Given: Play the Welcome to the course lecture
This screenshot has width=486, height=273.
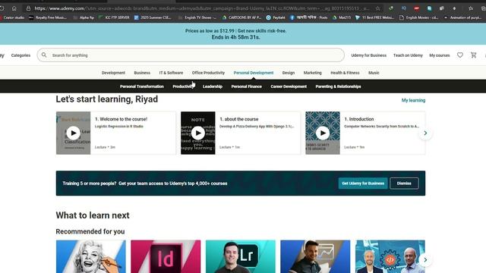Looking at the screenshot, I should (x=74, y=133).
